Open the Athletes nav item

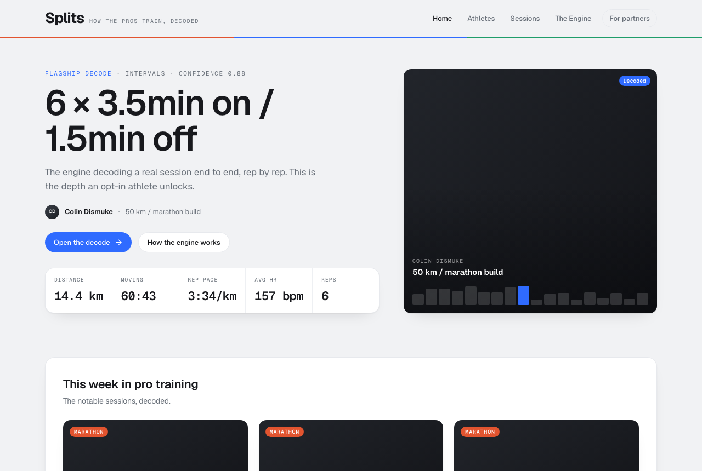[481, 19]
